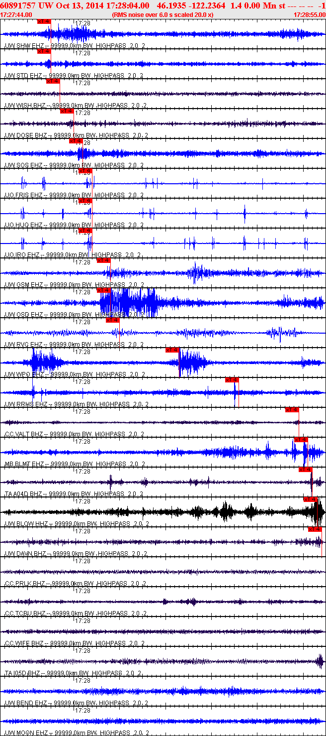The width and height of the screenshot is (326, 736).
Task: Select the red pick flag on UO FRIS trace
Action: click(85, 171)
